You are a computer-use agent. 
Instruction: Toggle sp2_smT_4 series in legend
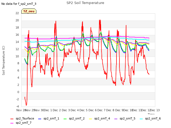99,118
